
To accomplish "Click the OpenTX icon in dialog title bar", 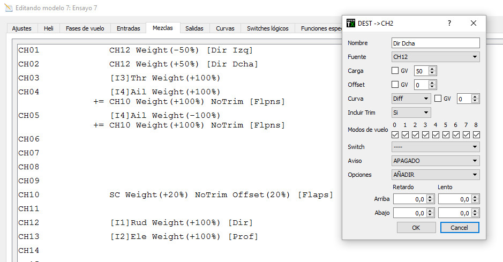I will (x=351, y=23).
